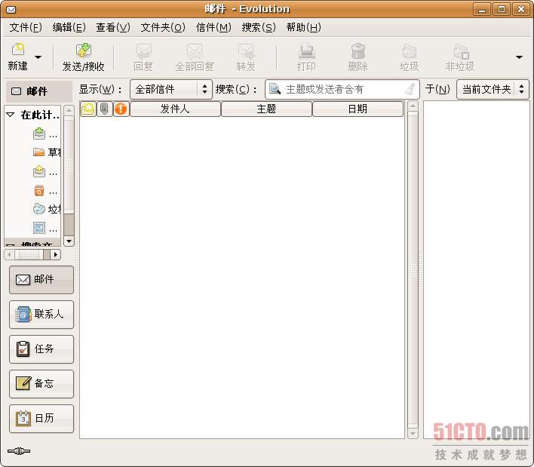This screenshot has width=534, height=467.
Task: Open the 编辑(E) menu
Action: pos(69,27)
